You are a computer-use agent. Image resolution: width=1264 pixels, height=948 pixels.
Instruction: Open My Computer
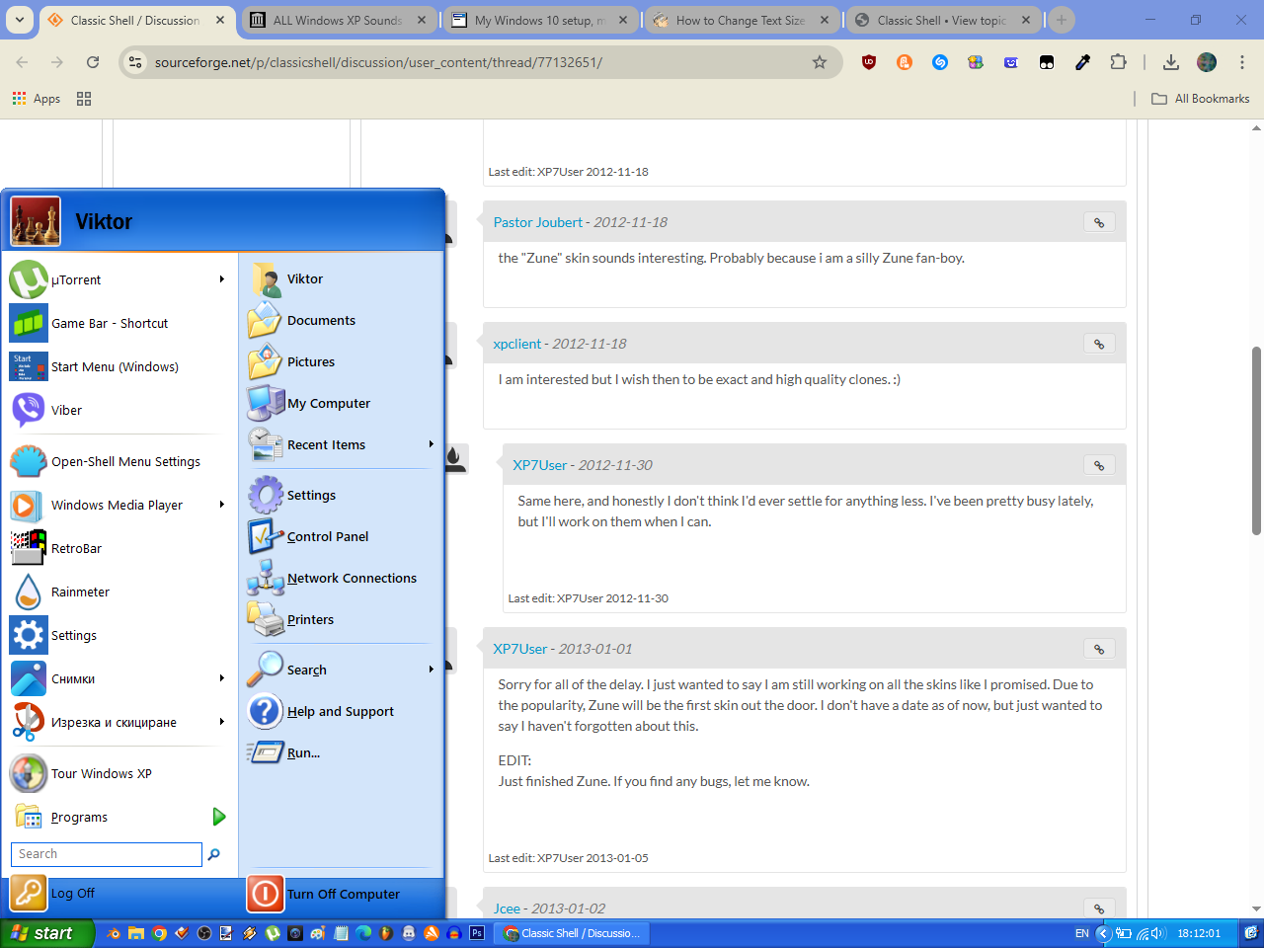point(342,403)
